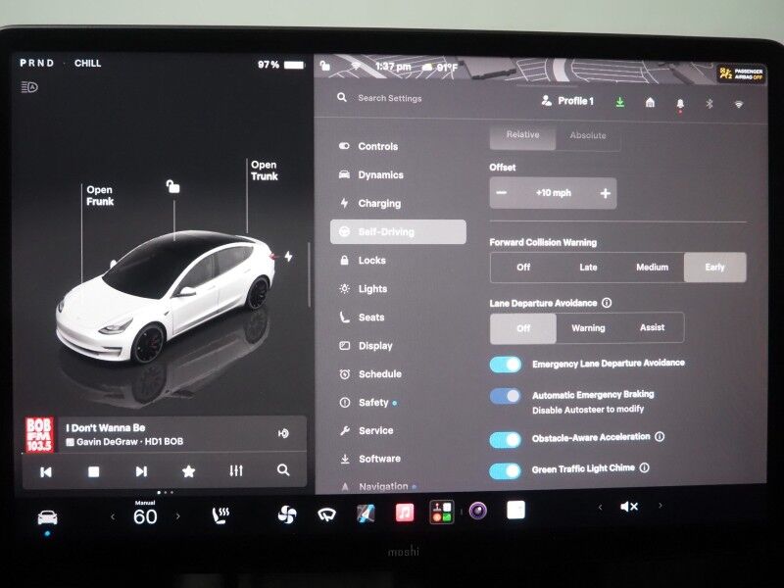Show Obstacle-Aware Acceleration info icon
Image resolution: width=784 pixels, height=588 pixels.
click(660, 436)
